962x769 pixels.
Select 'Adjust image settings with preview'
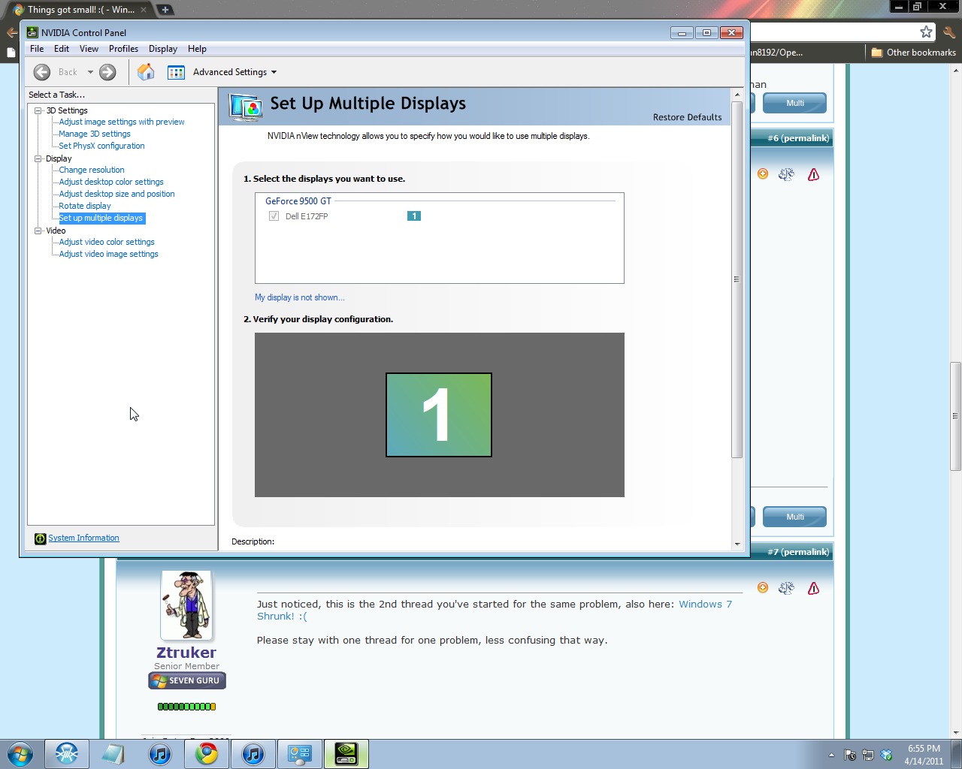(122, 122)
